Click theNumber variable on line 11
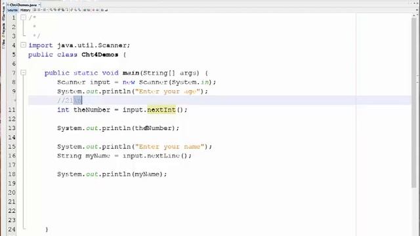 tap(92, 109)
